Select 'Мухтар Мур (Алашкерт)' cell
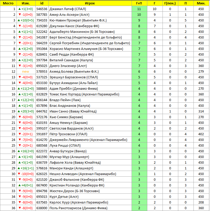210x211 pixels. pos(90,157)
